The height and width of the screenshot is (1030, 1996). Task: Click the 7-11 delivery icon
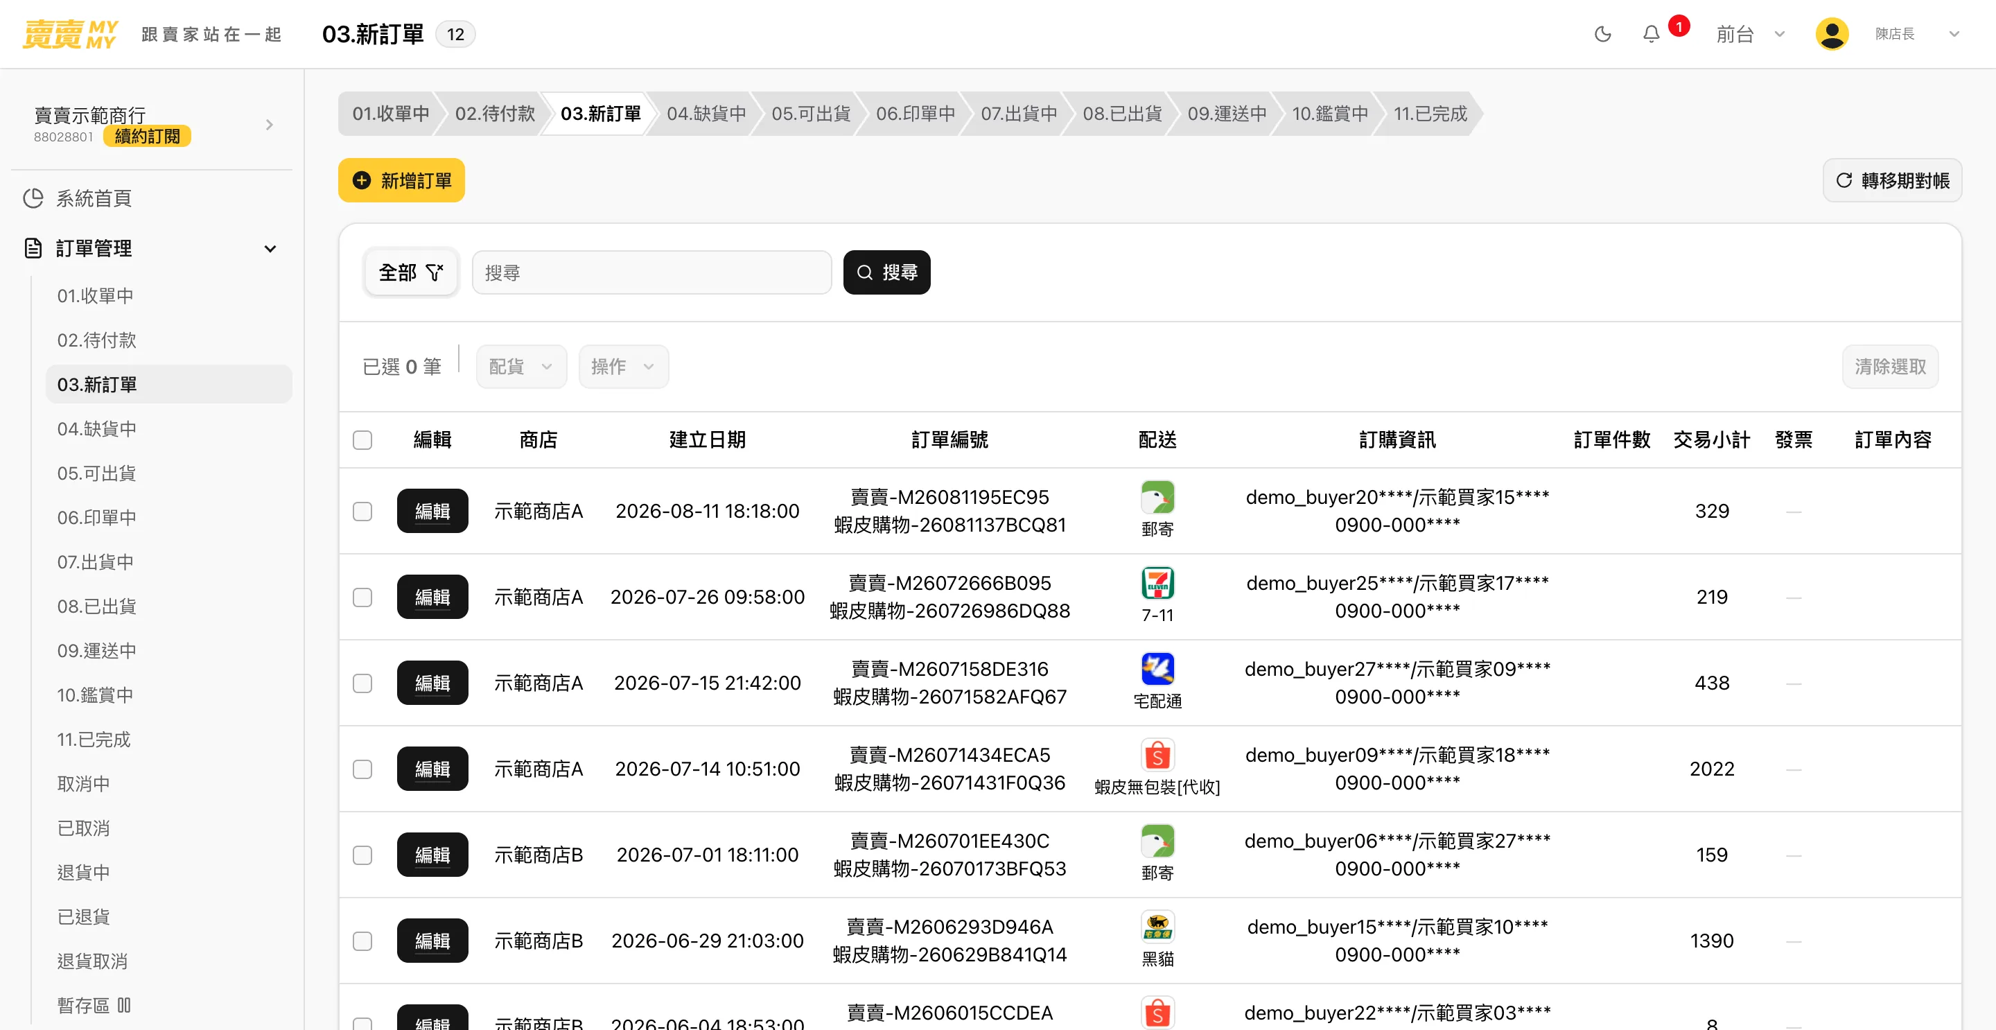pos(1157,583)
